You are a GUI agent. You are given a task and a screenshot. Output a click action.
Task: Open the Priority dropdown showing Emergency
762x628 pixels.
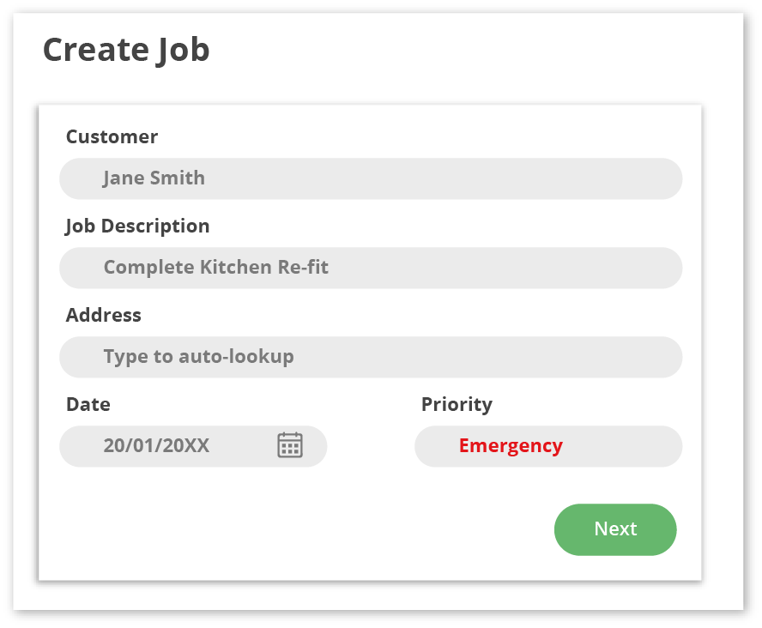(547, 446)
